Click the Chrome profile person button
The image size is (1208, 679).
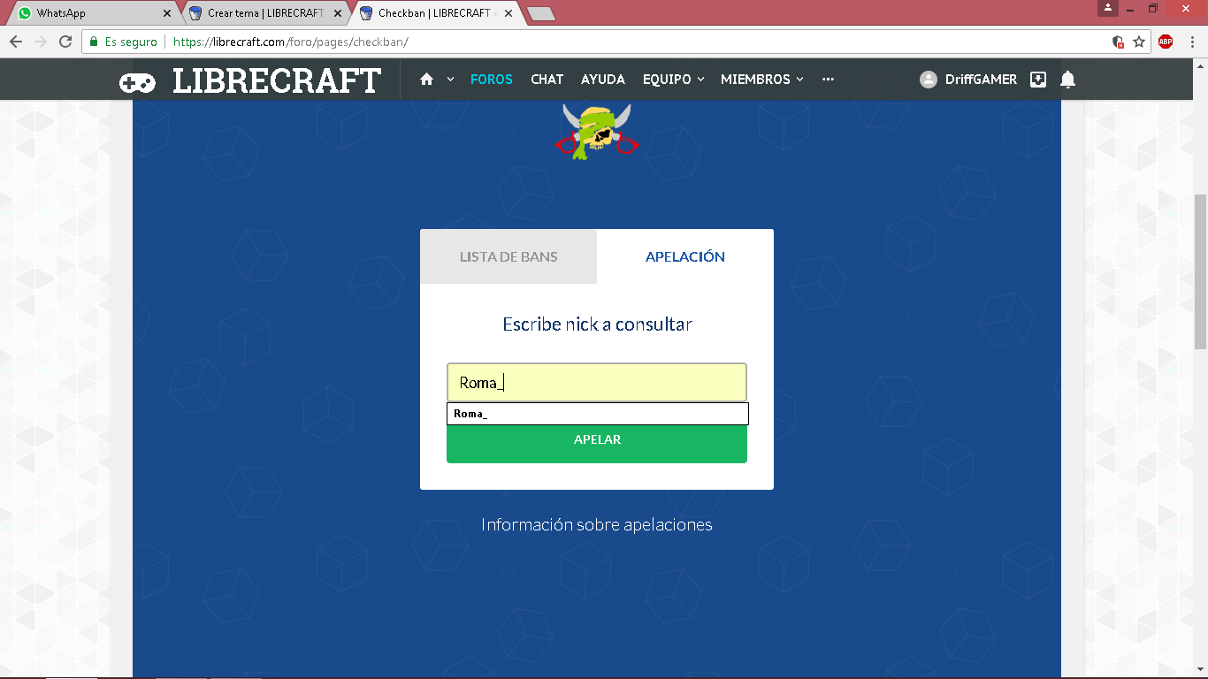[1108, 8]
